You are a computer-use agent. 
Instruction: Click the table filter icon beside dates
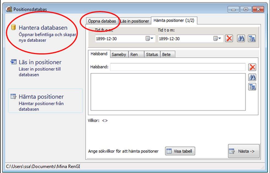tap(252, 38)
